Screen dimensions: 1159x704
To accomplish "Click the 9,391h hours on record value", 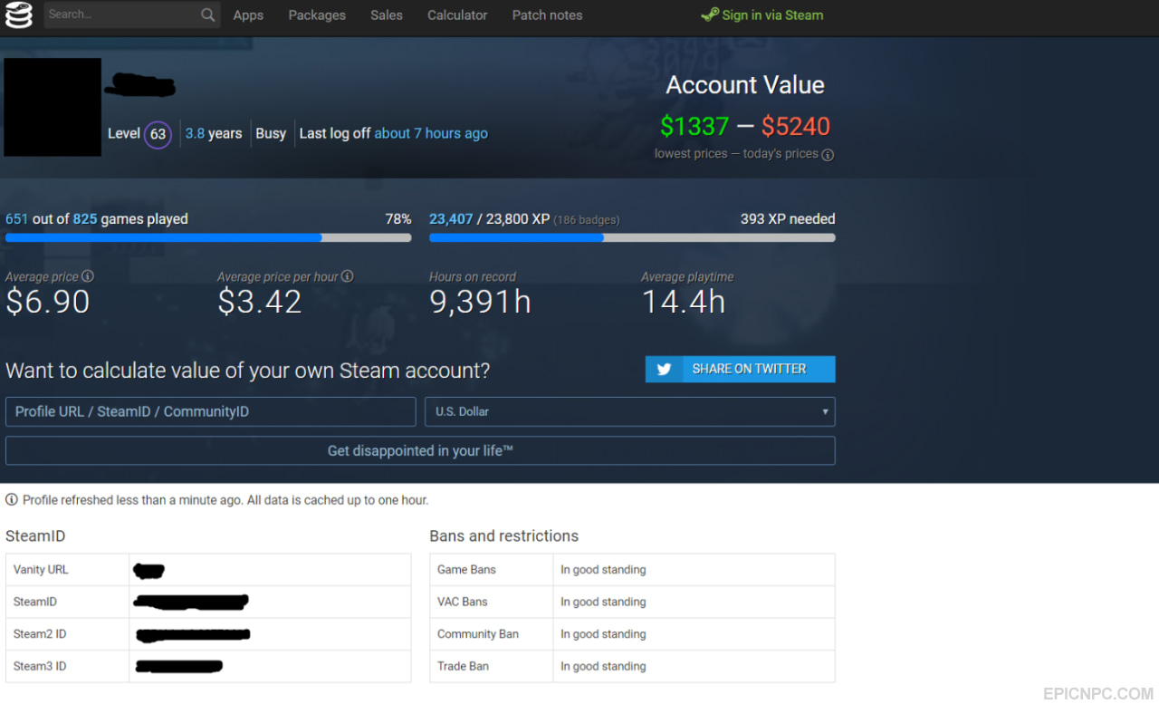I will point(480,302).
